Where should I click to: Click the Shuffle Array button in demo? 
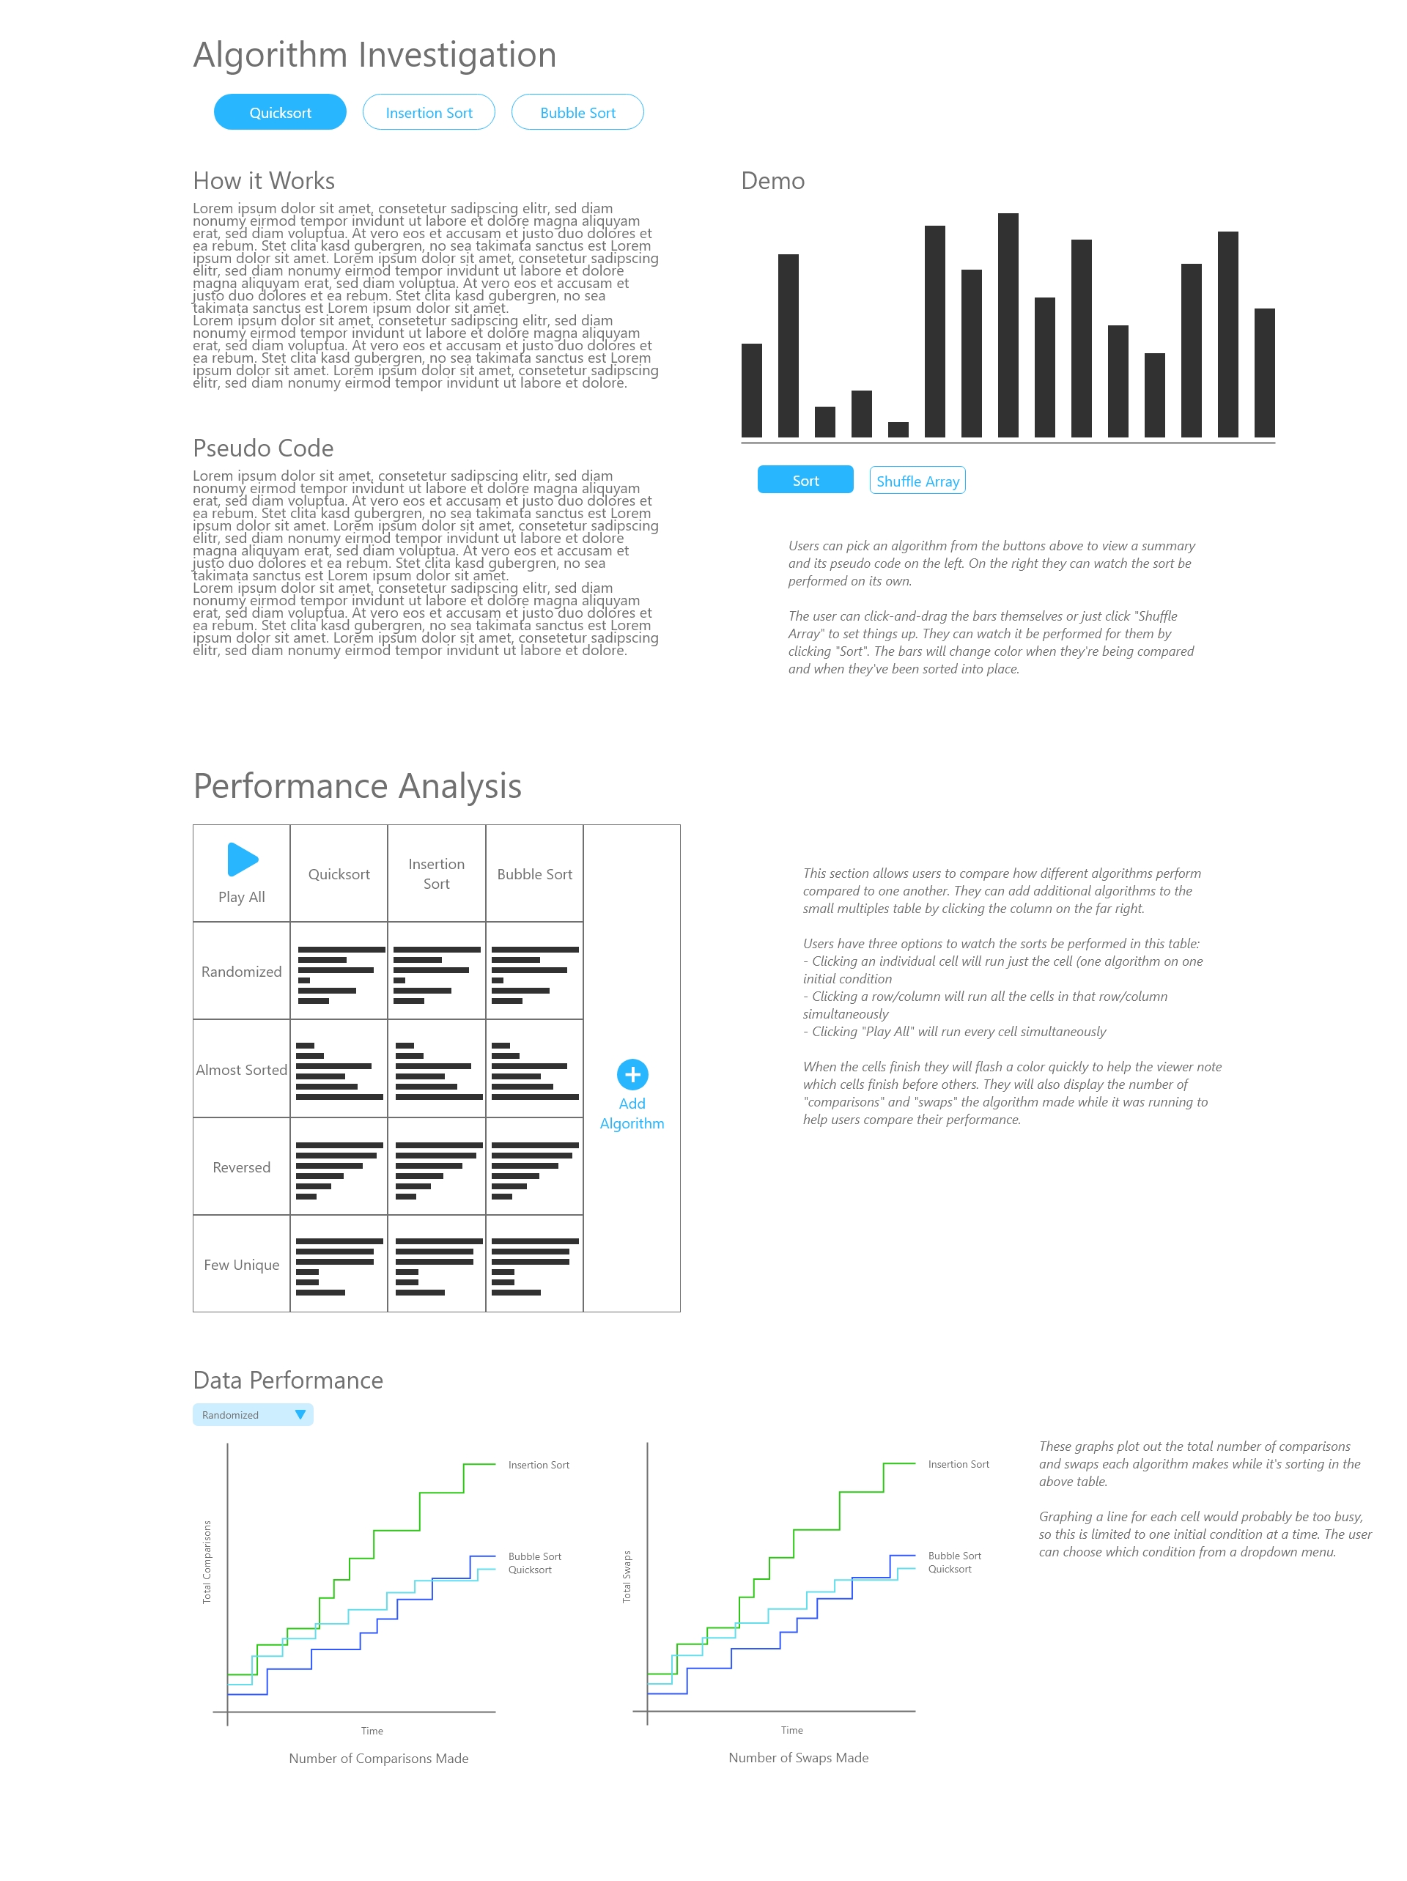(915, 480)
